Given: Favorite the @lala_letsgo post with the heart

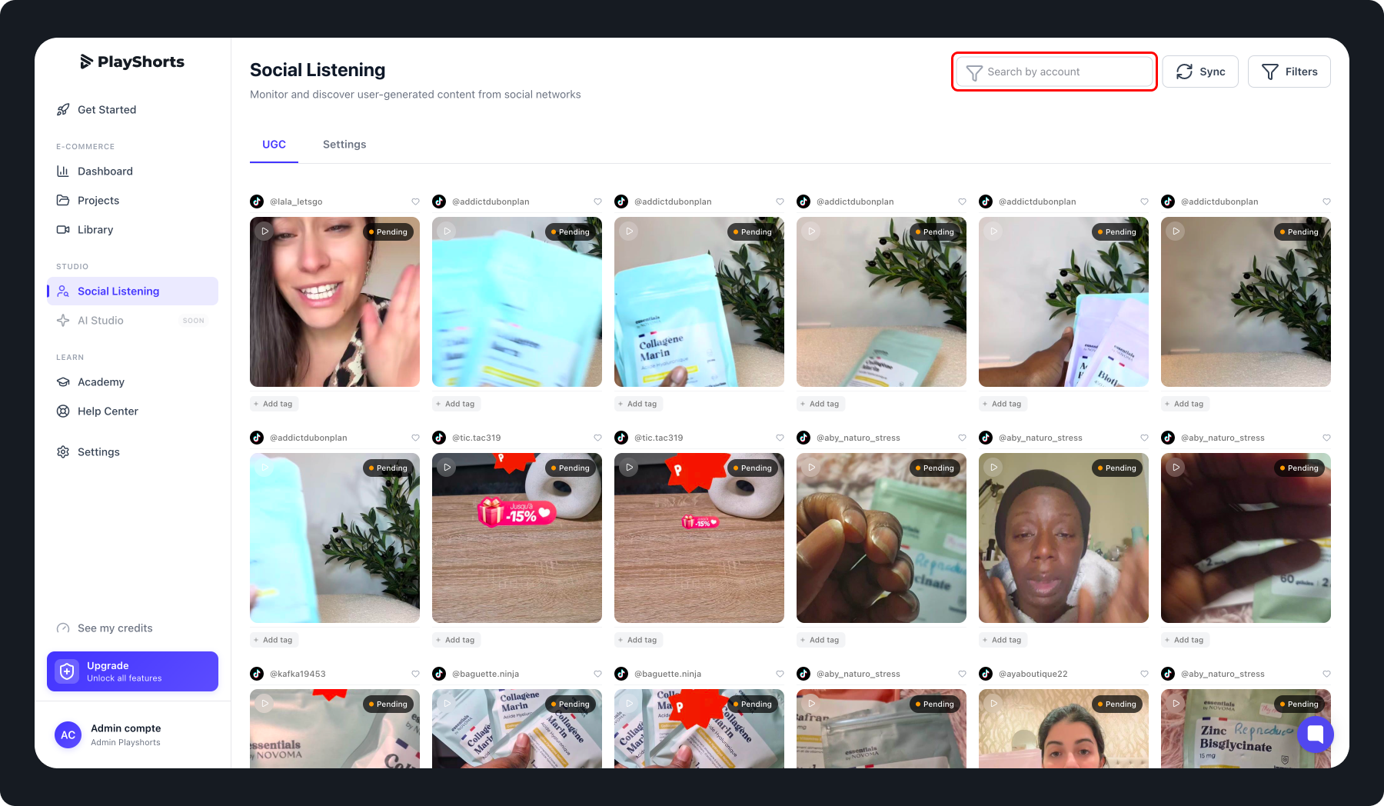Looking at the screenshot, I should pyautogui.click(x=415, y=201).
